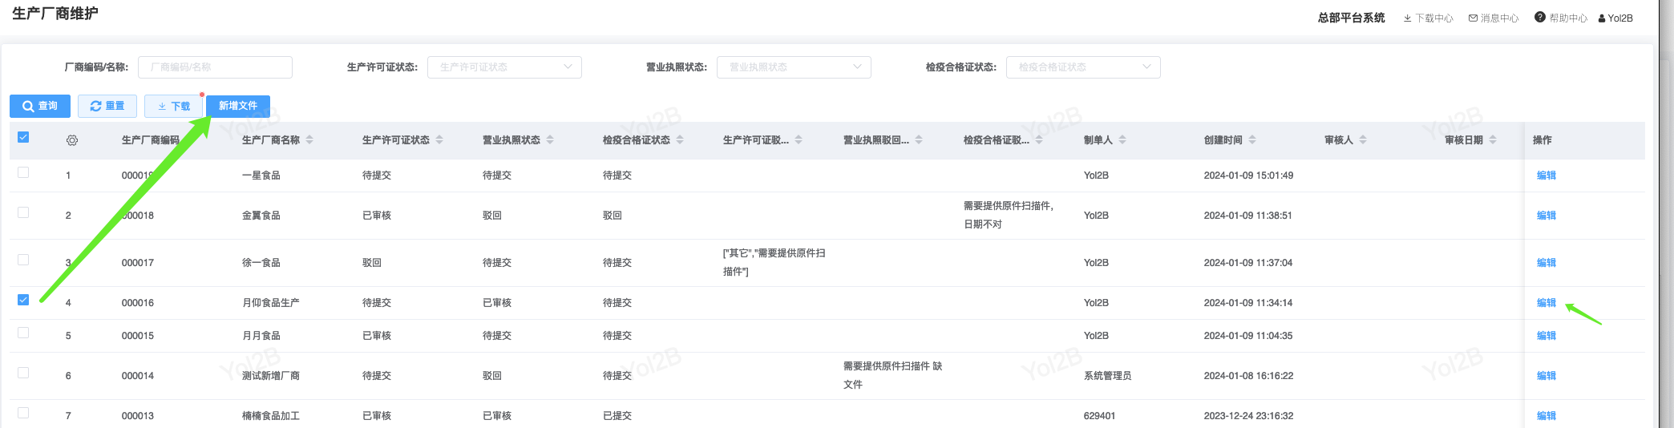The width and height of the screenshot is (1674, 428).
Task: Open column settings gear icon
Action: tap(72, 140)
